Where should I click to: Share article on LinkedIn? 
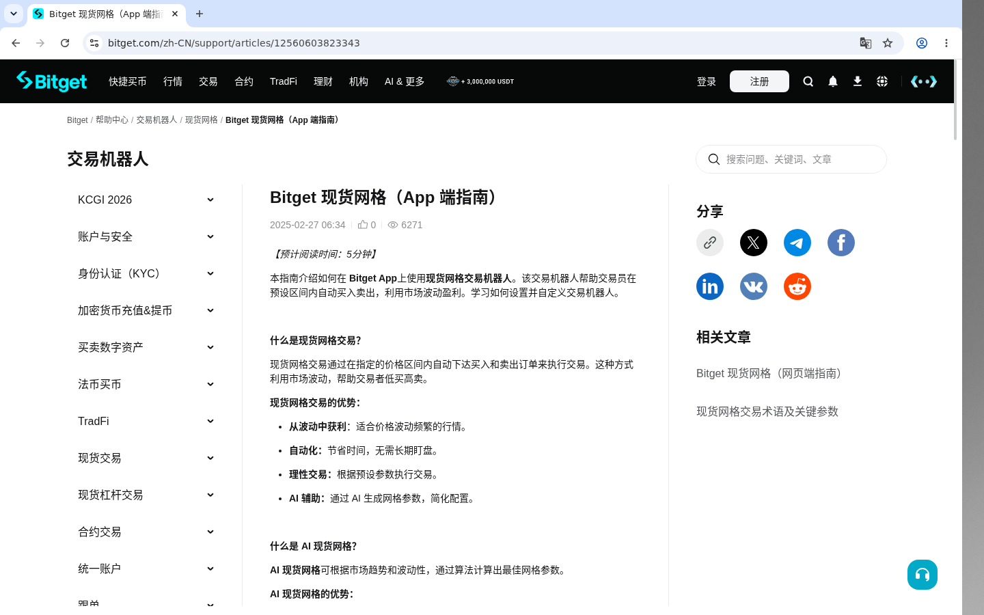tap(710, 286)
